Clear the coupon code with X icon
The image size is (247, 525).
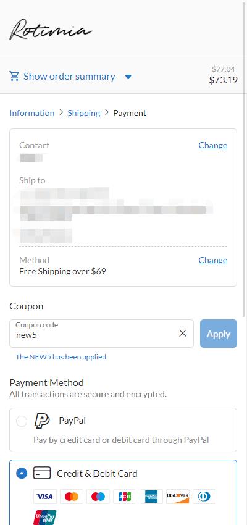coord(182,333)
